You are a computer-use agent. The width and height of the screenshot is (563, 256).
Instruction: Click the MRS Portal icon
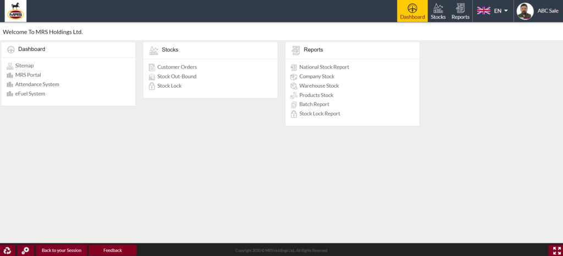click(10, 75)
